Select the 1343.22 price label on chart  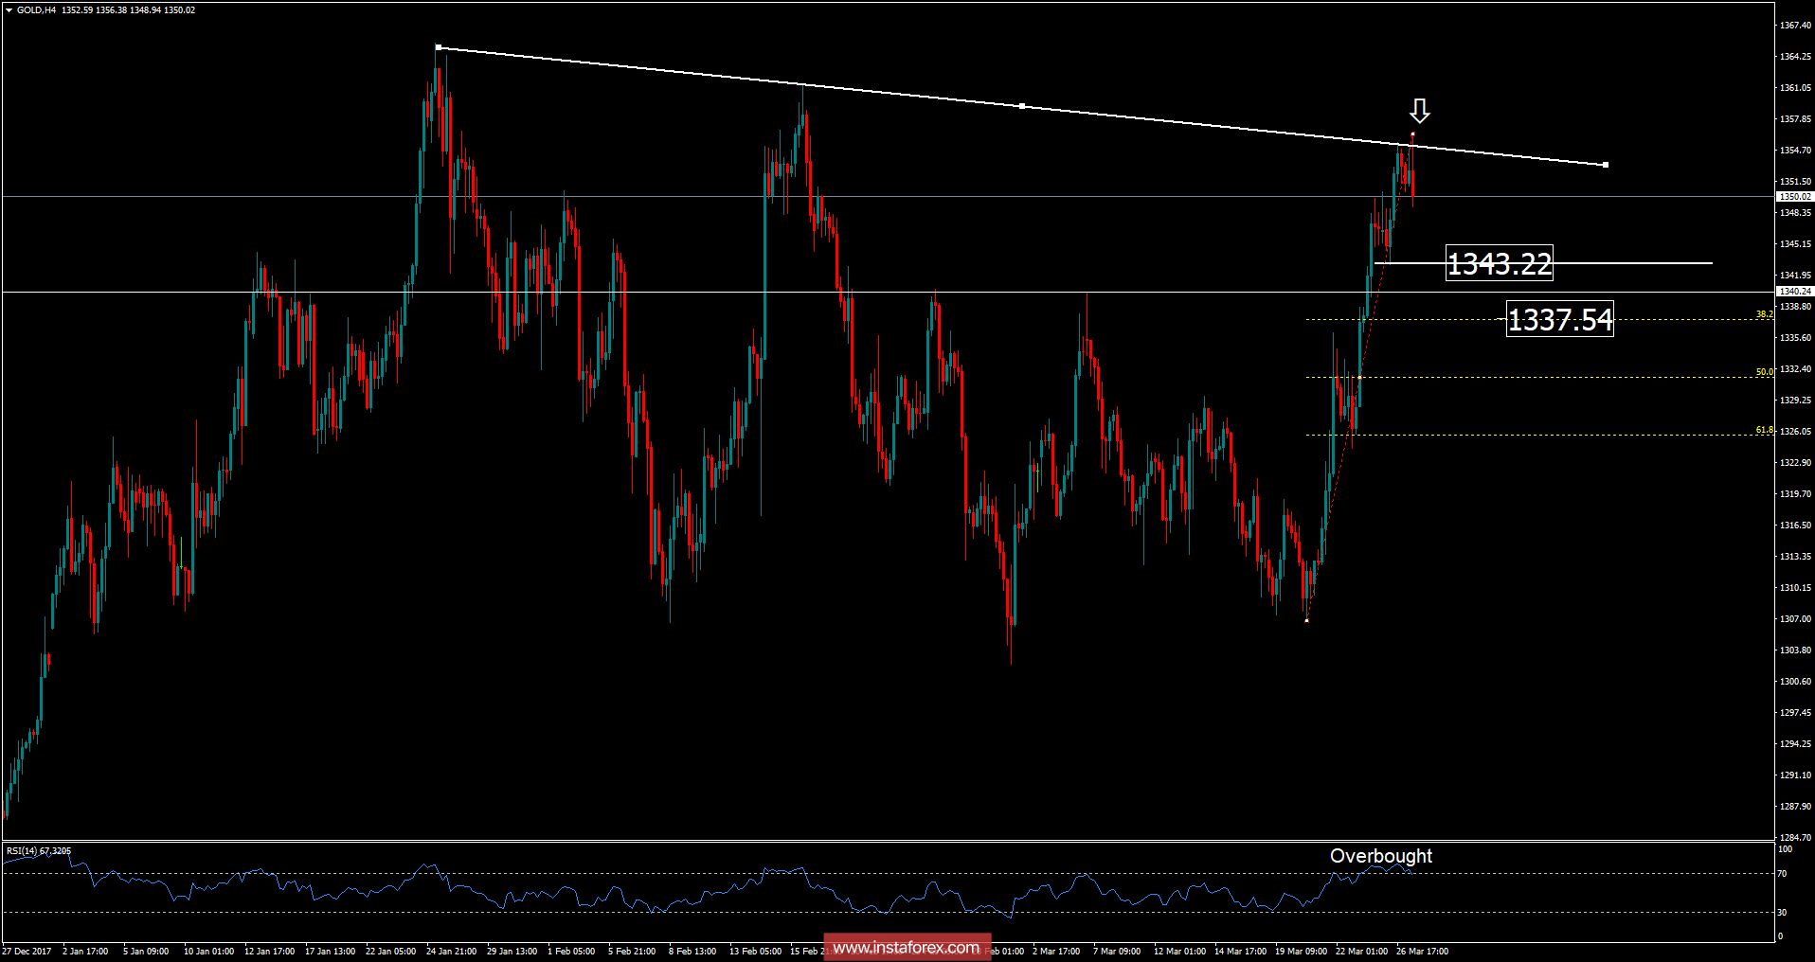[1500, 263]
